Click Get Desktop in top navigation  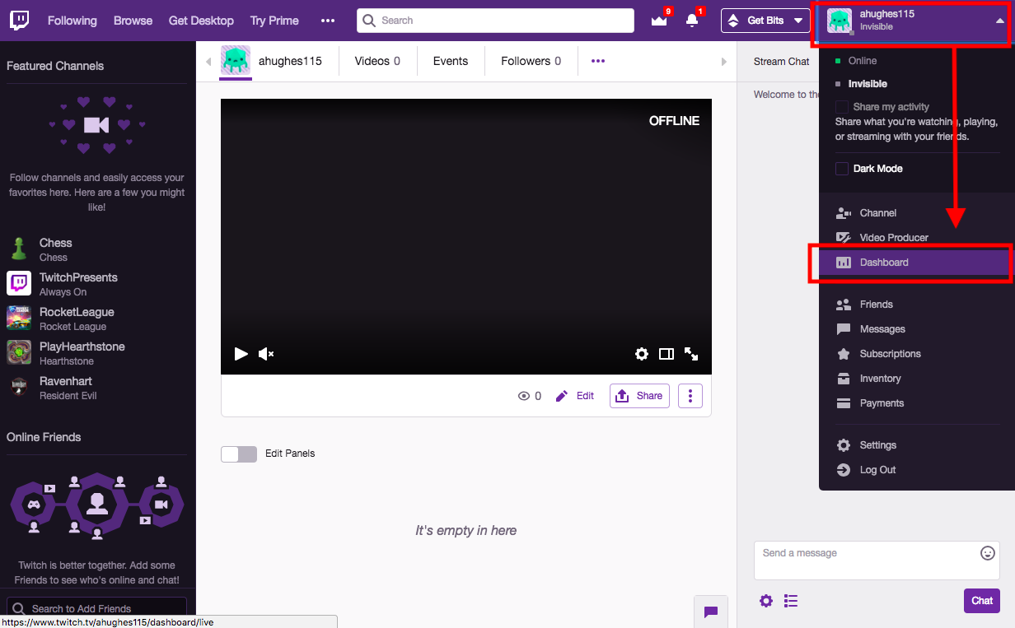[x=201, y=21]
